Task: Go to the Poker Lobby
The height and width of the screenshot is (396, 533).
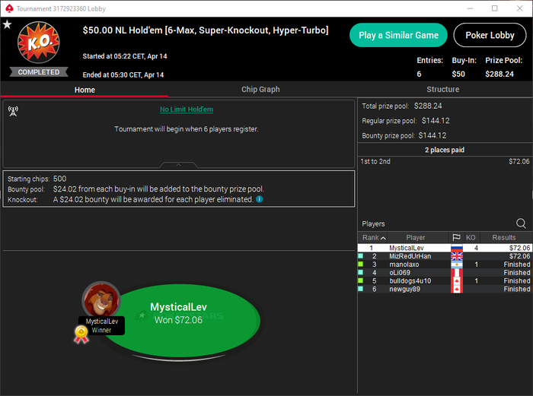Action: point(490,35)
